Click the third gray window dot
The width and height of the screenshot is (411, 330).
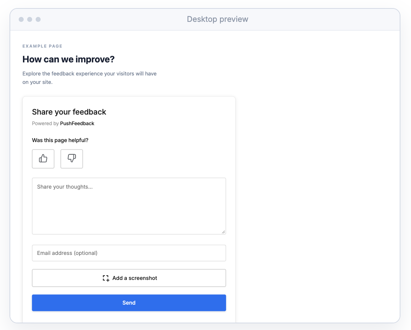(x=38, y=19)
